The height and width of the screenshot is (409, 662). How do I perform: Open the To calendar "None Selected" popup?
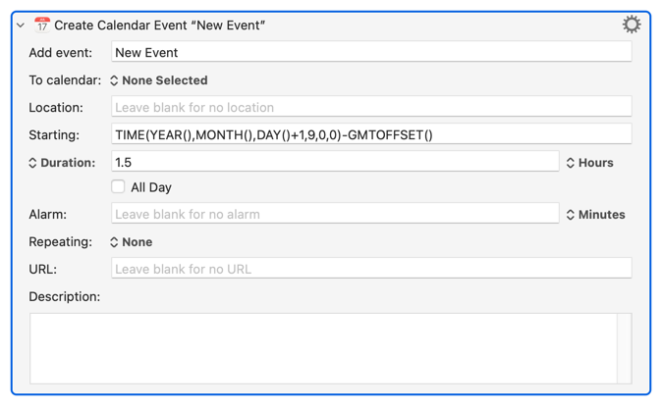159,80
